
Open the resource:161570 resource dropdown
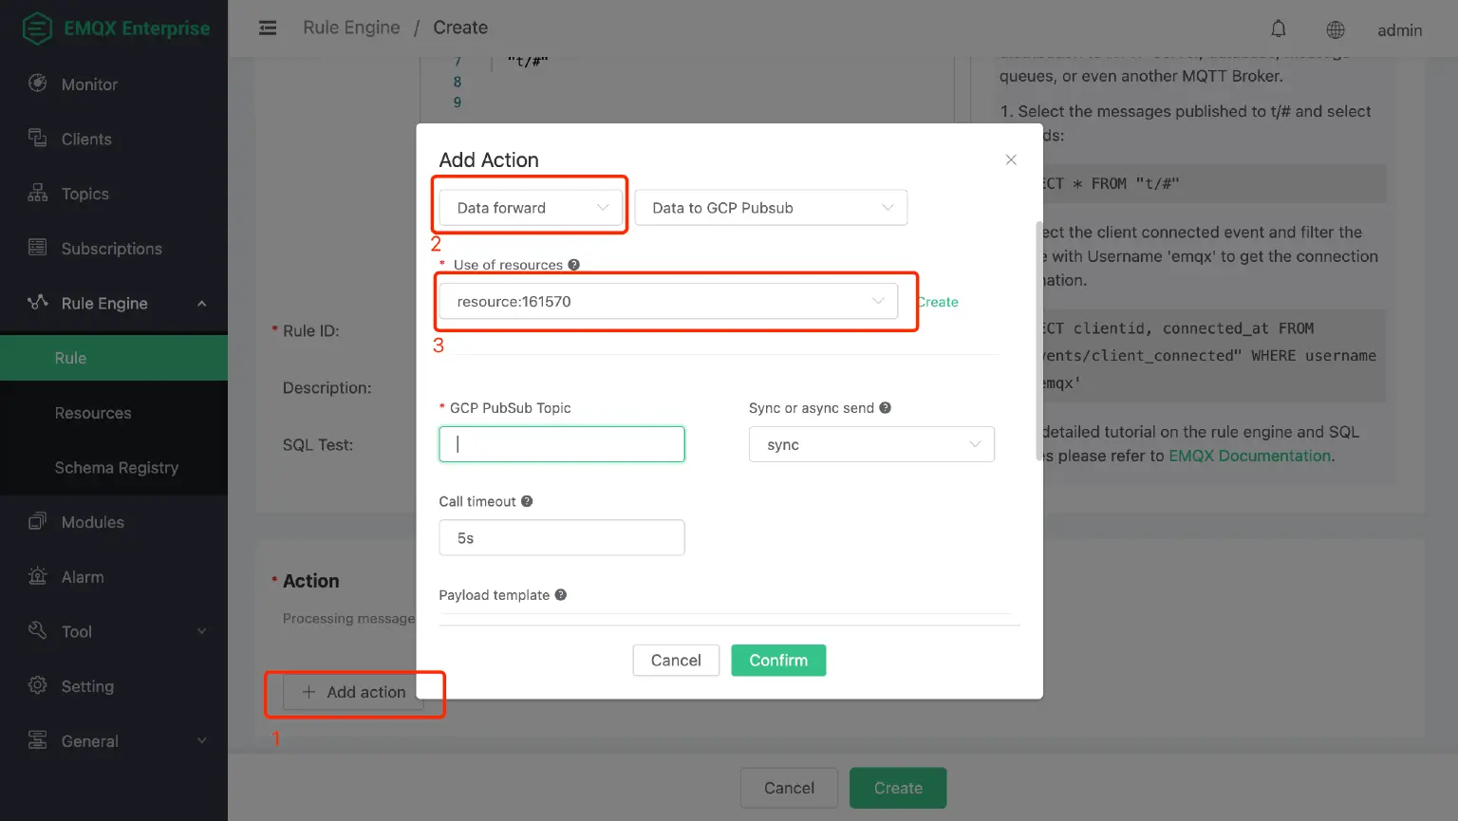coord(668,301)
